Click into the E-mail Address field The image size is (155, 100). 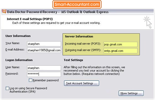44,50
